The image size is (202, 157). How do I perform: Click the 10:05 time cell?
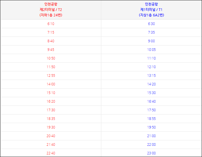click(151, 50)
